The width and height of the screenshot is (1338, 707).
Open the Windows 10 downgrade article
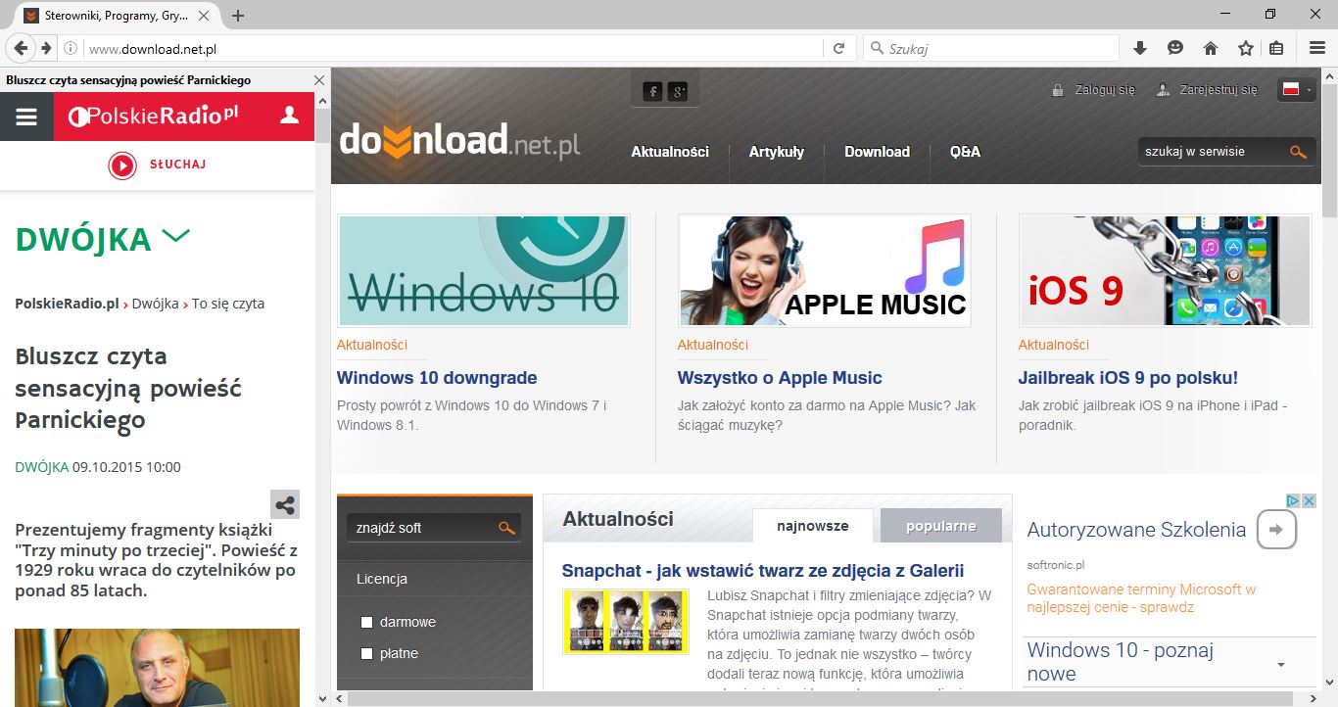(x=437, y=378)
